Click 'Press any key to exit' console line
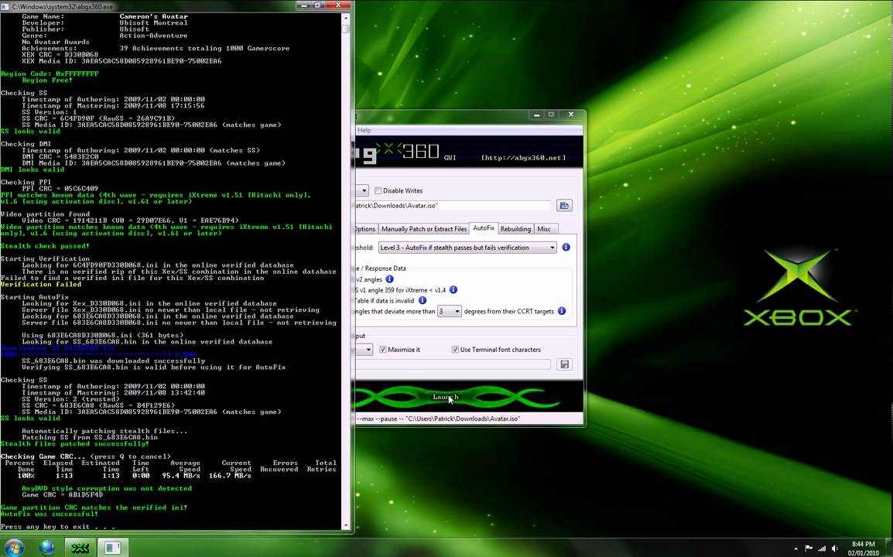The image size is (893, 557). (x=57, y=527)
